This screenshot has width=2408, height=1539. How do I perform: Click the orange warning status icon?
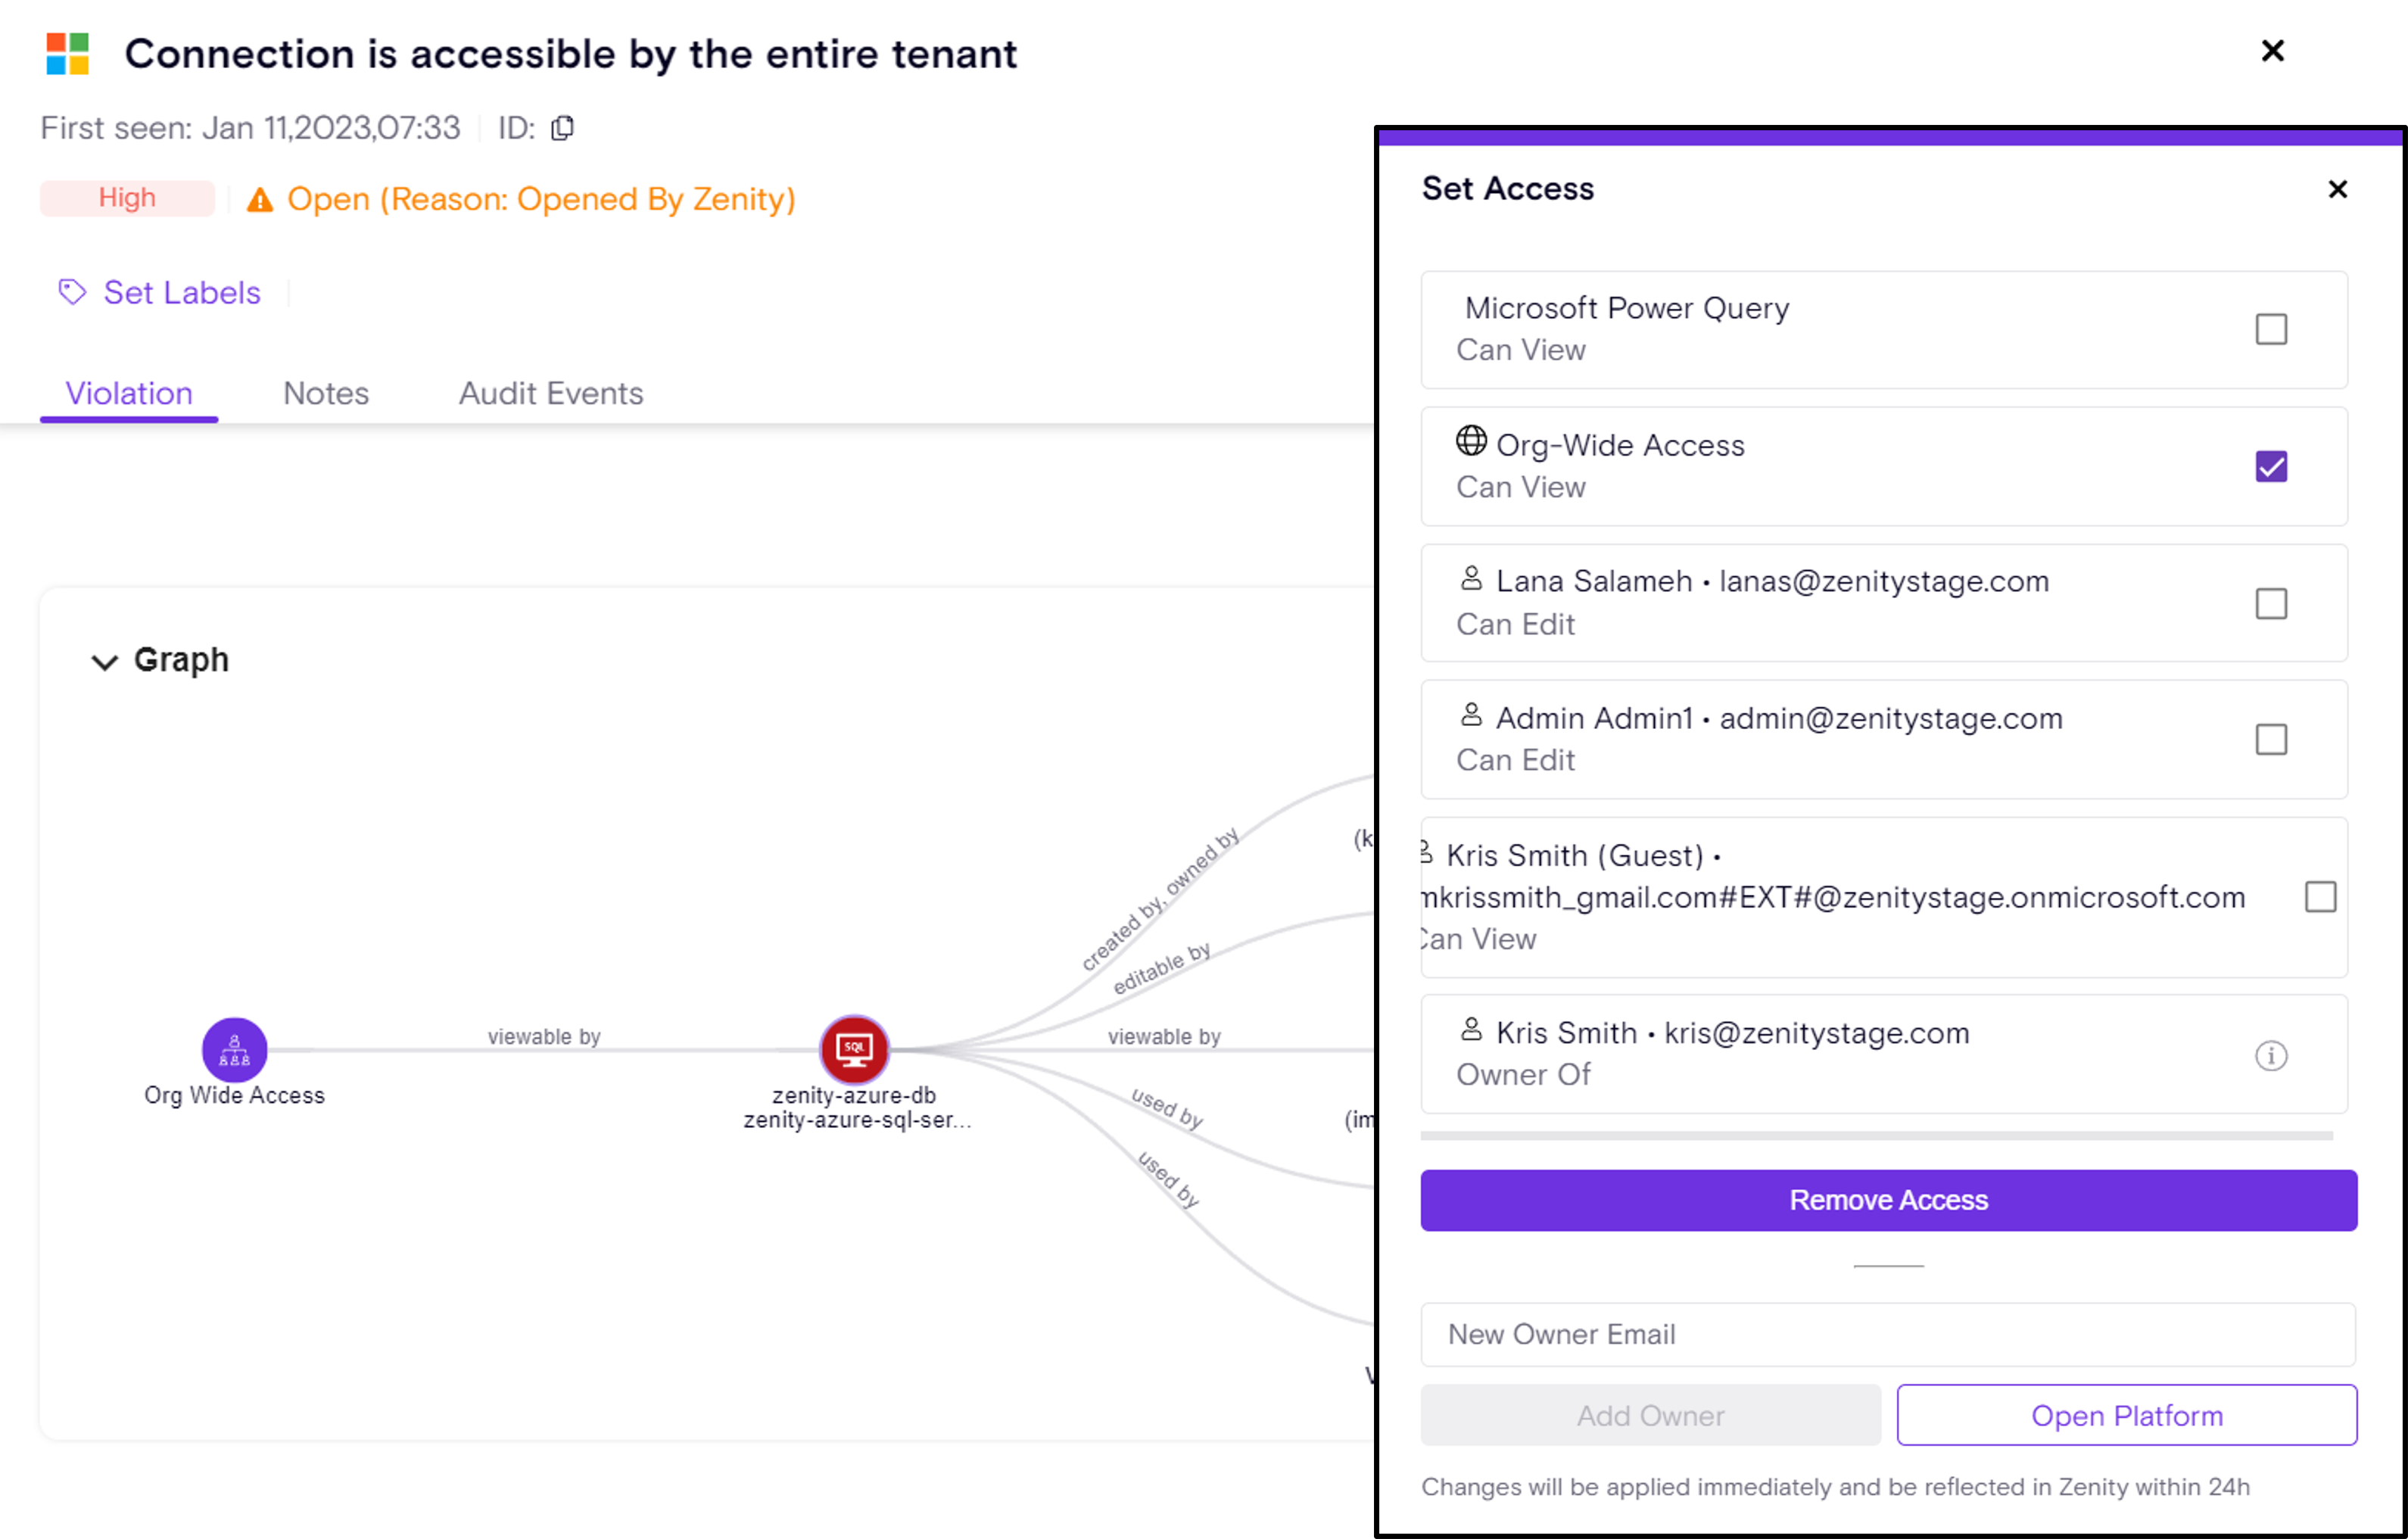coord(260,200)
